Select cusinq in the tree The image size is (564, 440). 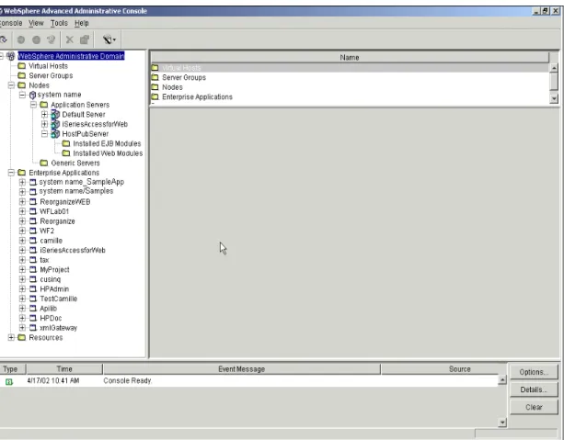point(51,279)
